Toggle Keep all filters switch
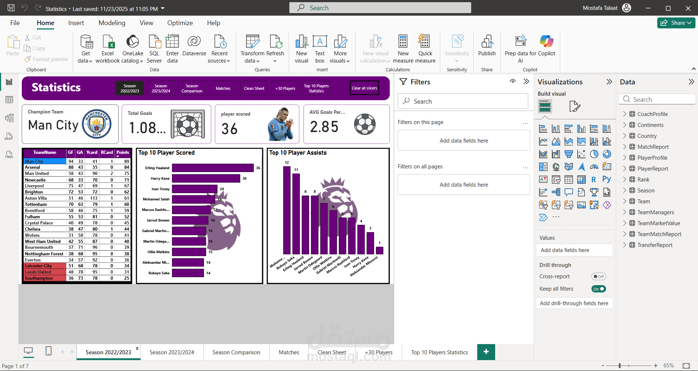This screenshot has width=698, height=371. pyautogui.click(x=598, y=289)
